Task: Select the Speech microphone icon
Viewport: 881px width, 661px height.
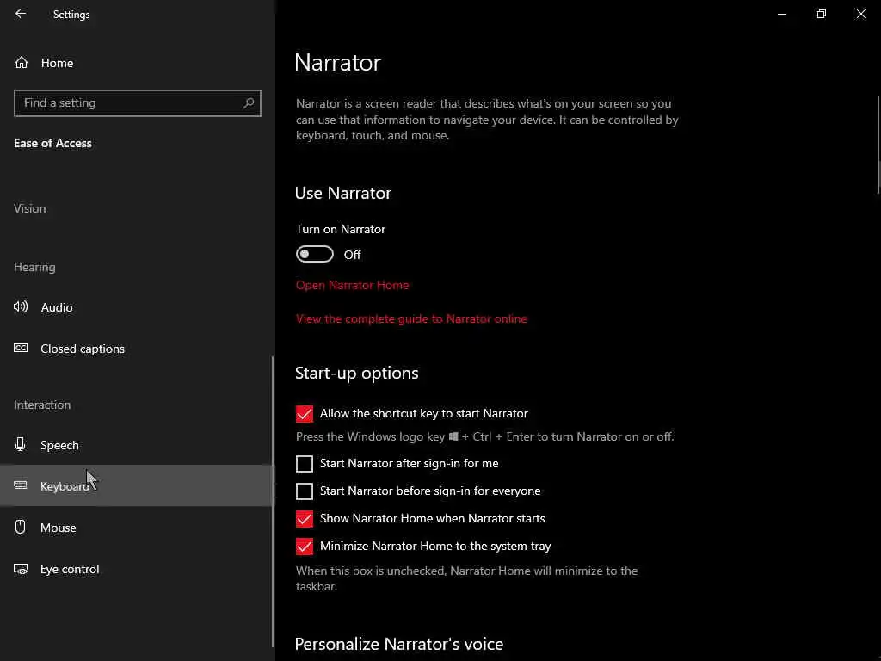Action: (21, 445)
